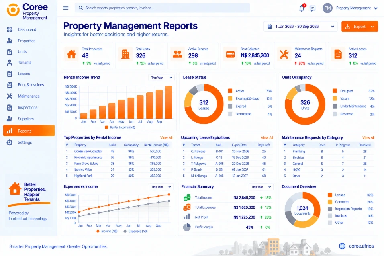View All top properties by rental income
The image size is (384, 256).
pos(166,138)
